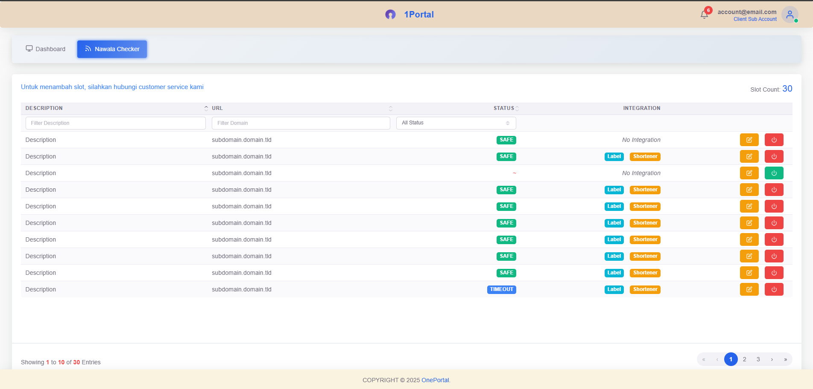
Task: Select the Nawala Checker tab
Action: (112, 49)
